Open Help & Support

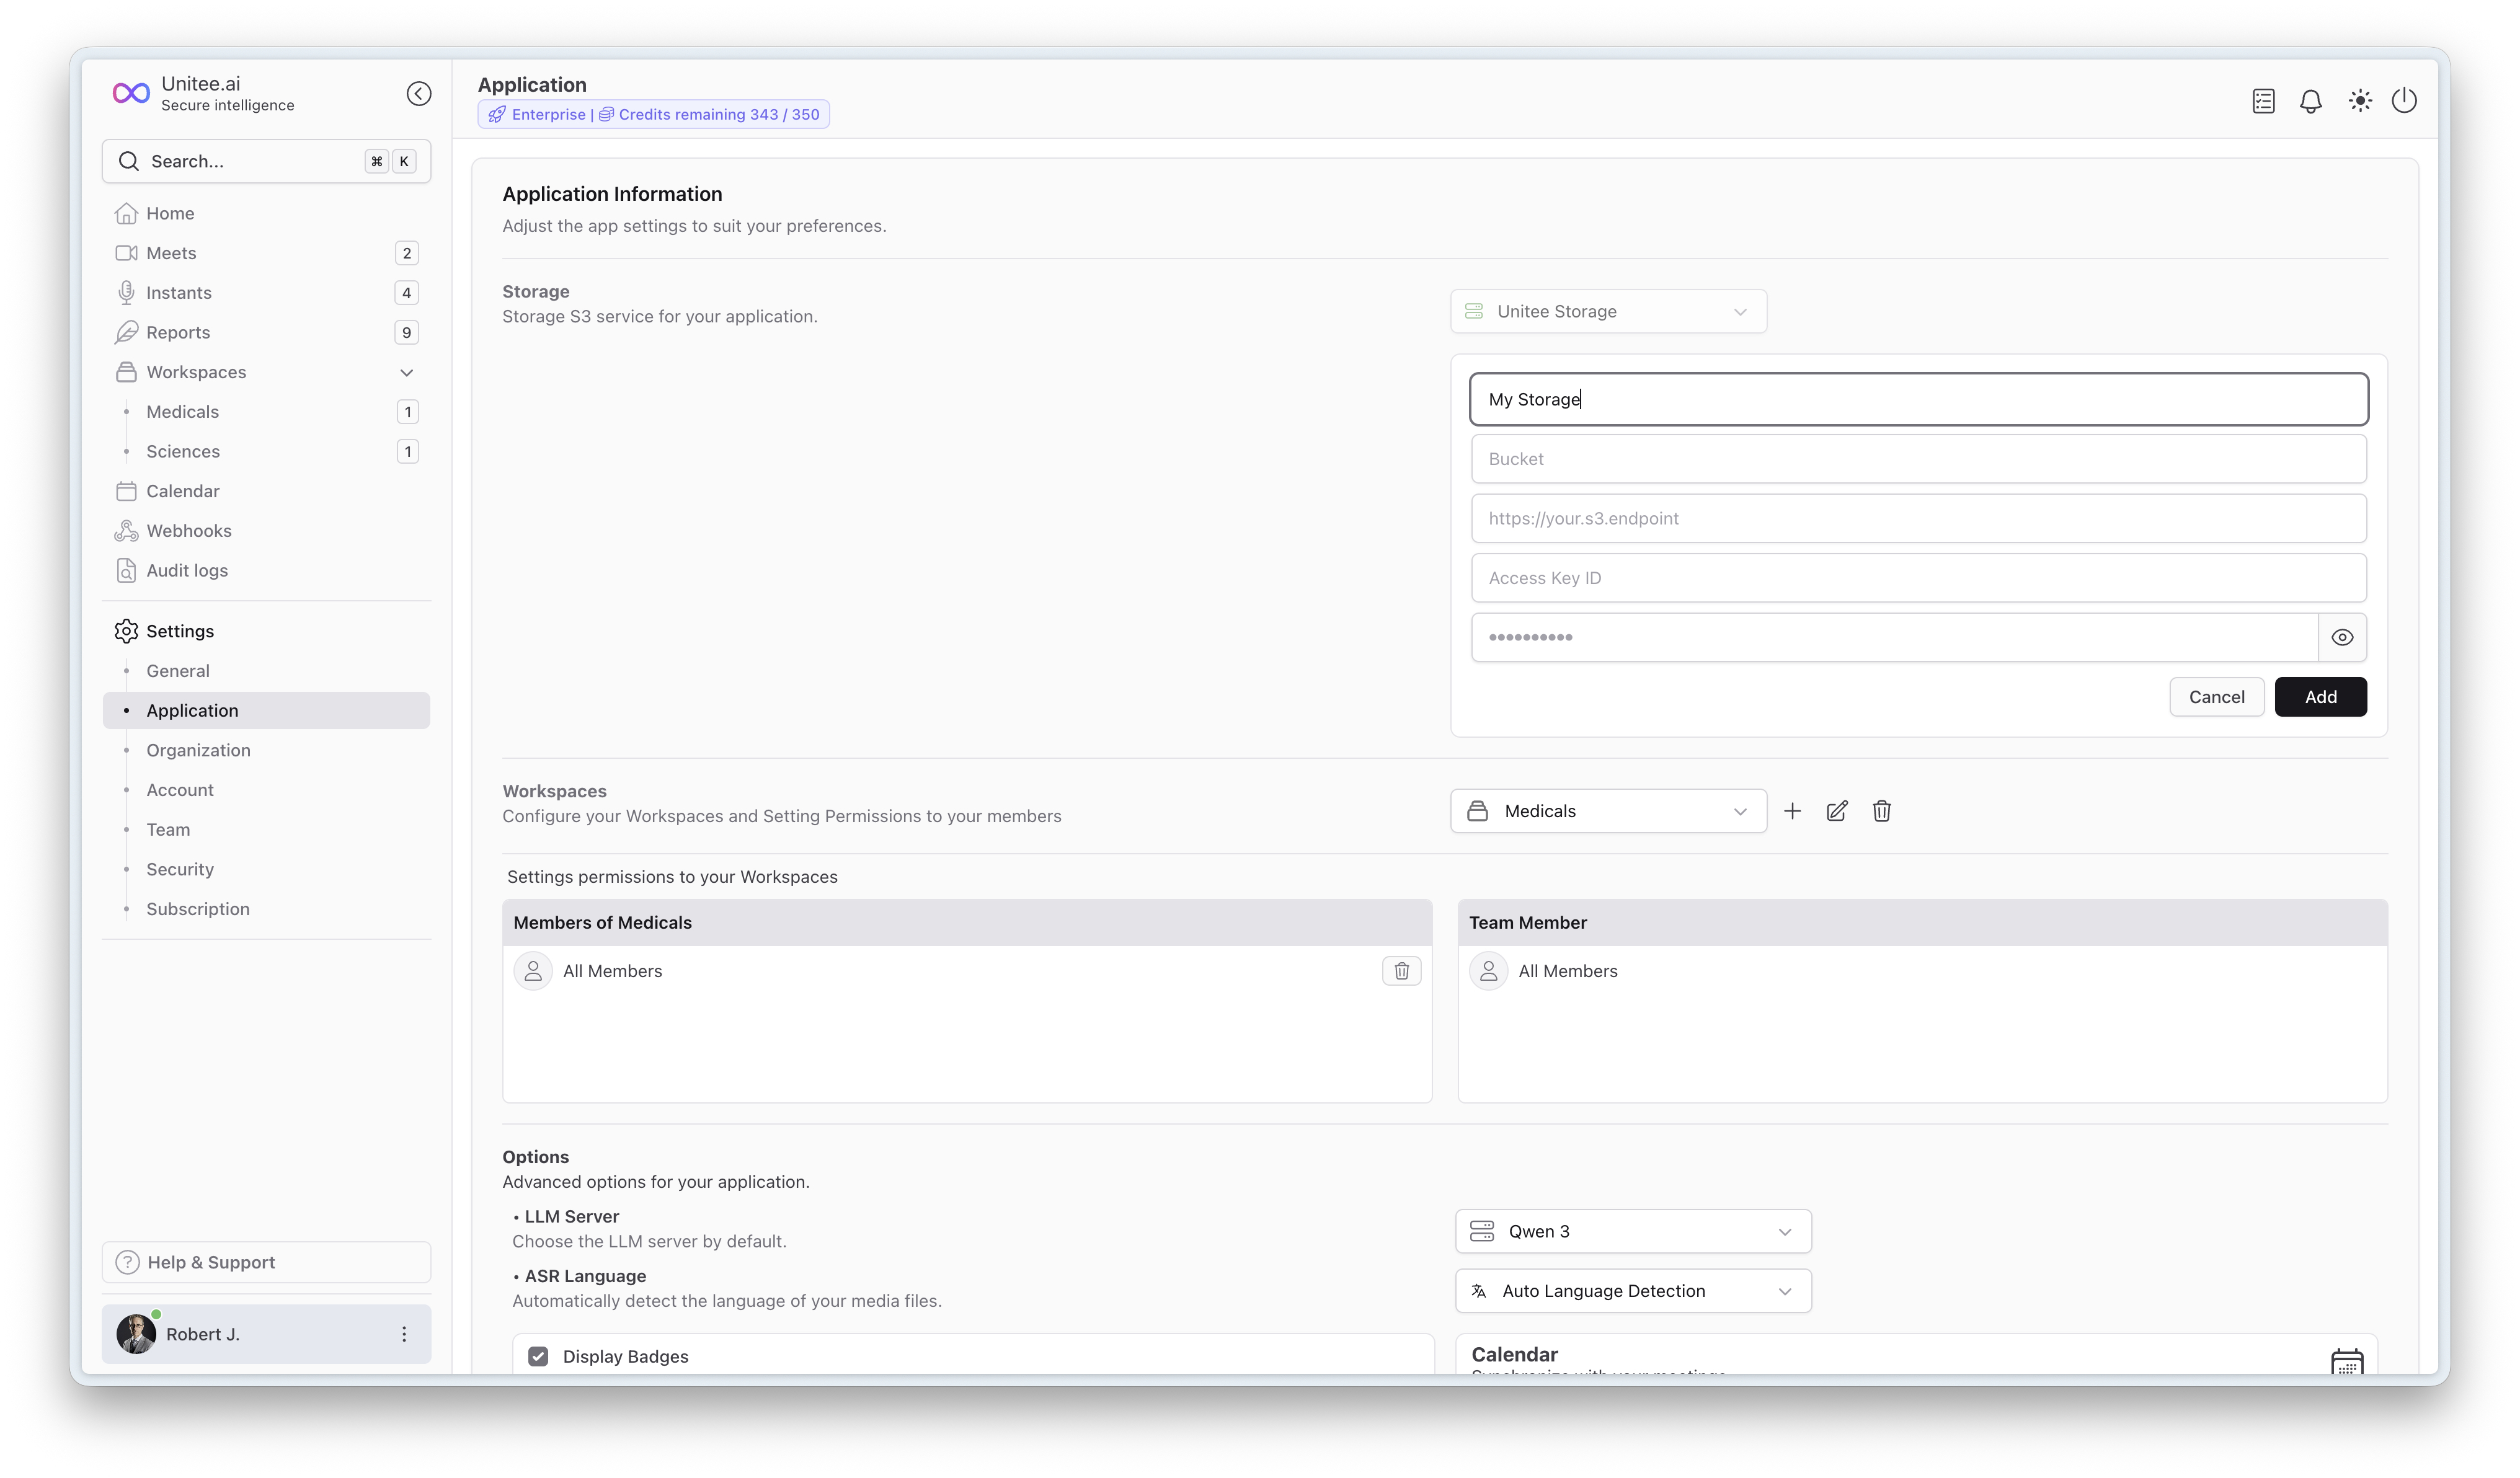[266, 1263]
